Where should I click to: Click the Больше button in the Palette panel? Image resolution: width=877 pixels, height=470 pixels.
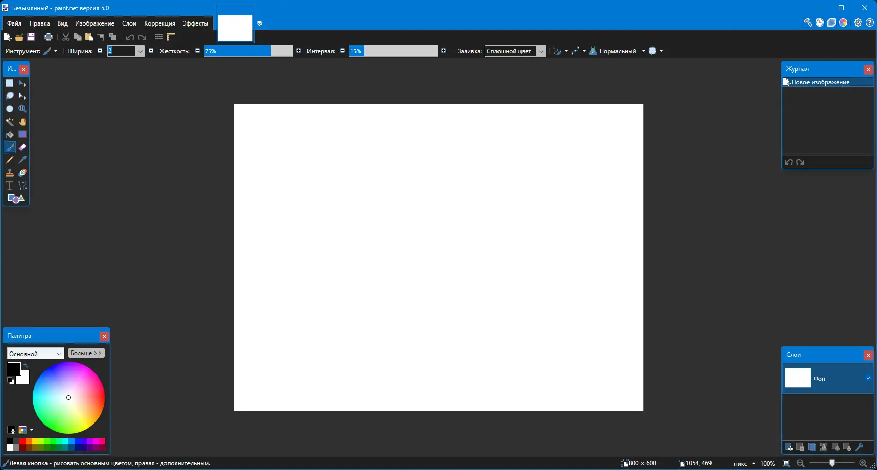pos(86,353)
